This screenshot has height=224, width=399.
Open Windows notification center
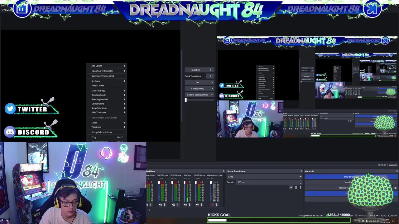point(394,221)
